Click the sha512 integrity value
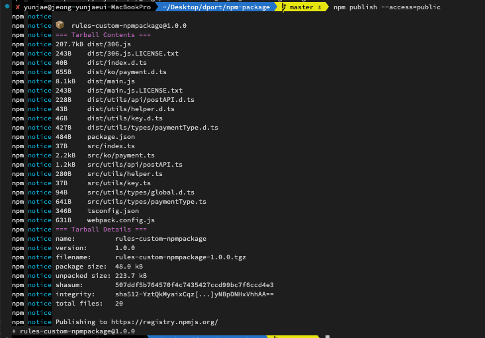This screenshot has height=338, width=485. click(194, 294)
